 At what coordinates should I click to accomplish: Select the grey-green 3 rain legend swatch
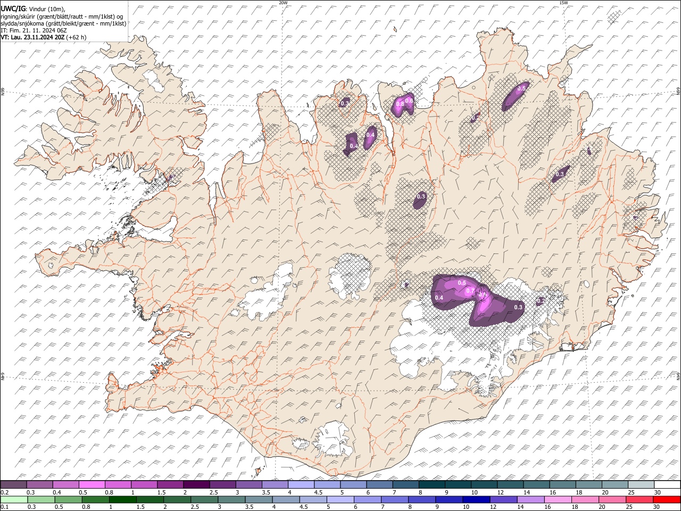point(231,499)
